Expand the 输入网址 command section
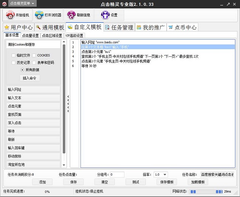 click(x=33, y=89)
